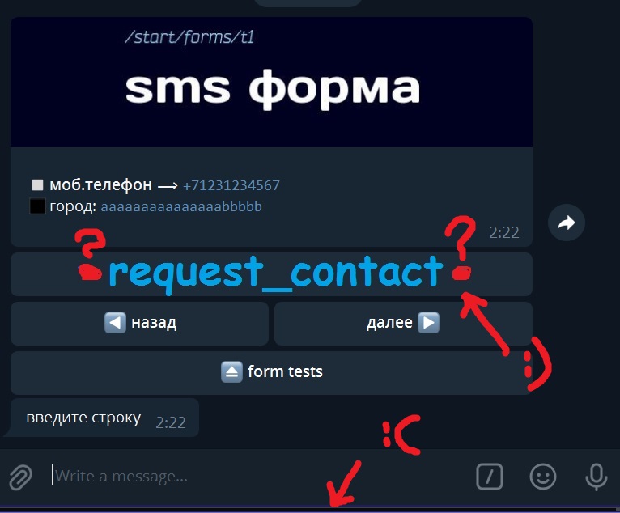The image size is (620, 513).
Task: Click the black square beside город
Action: tap(37, 206)
